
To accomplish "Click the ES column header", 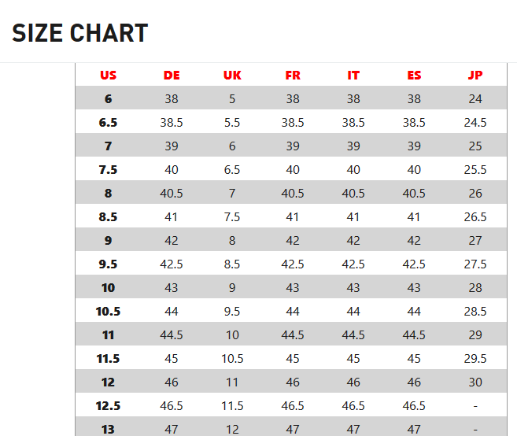I will [x=414, y=76].
